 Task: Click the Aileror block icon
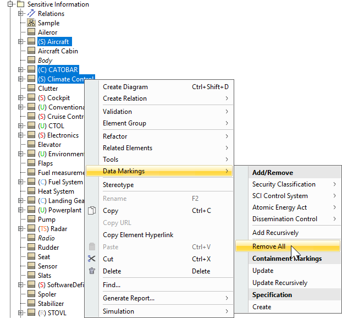pos(31,32)
